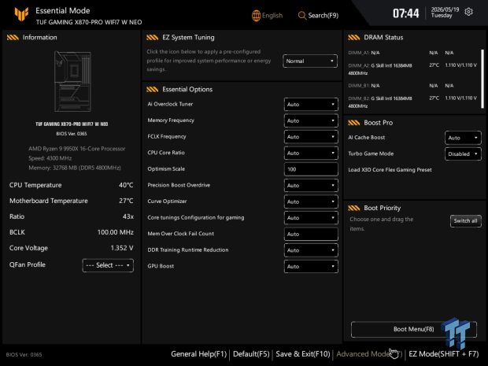Click the Mem Over Clock Fail Count field

click(311, 234)
